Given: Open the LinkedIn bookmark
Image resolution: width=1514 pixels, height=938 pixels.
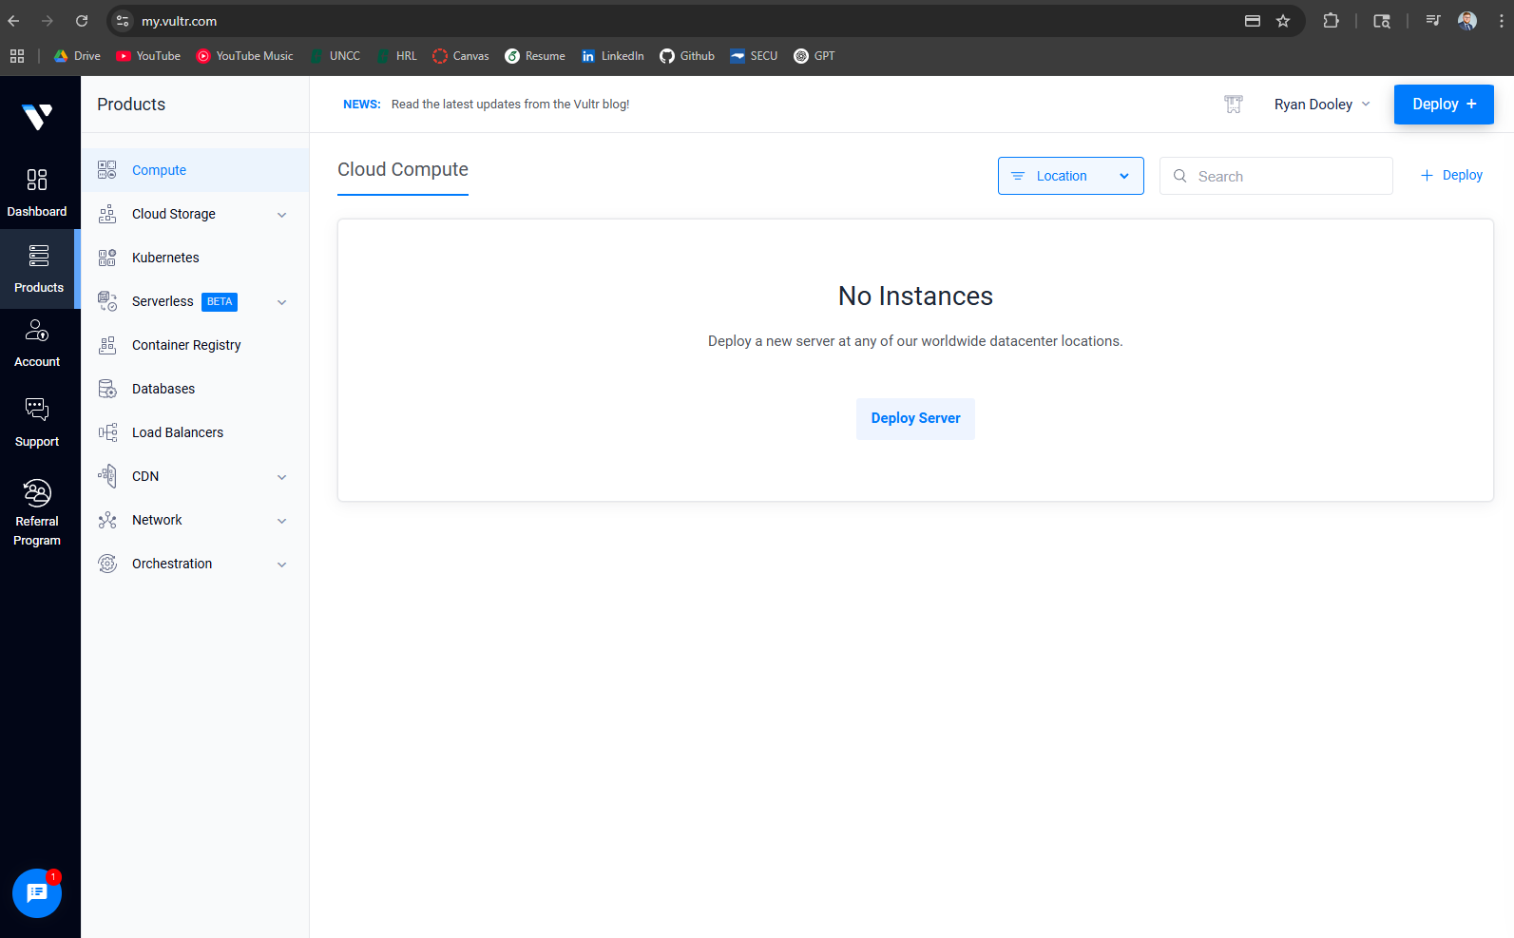Looking at the screenshot, I should (x=613, y=56).
